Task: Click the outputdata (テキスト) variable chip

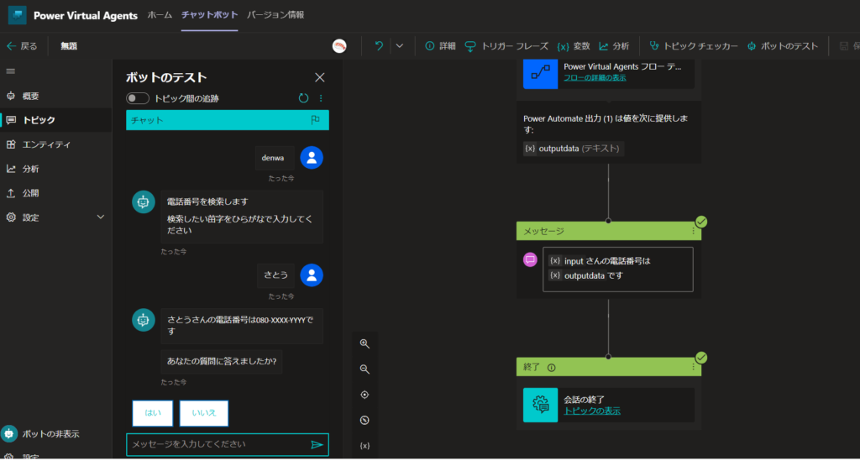Action: click(x=573, y=149)
